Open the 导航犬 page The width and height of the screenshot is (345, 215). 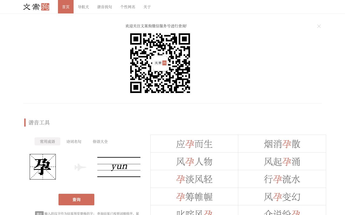coord(83,7)
